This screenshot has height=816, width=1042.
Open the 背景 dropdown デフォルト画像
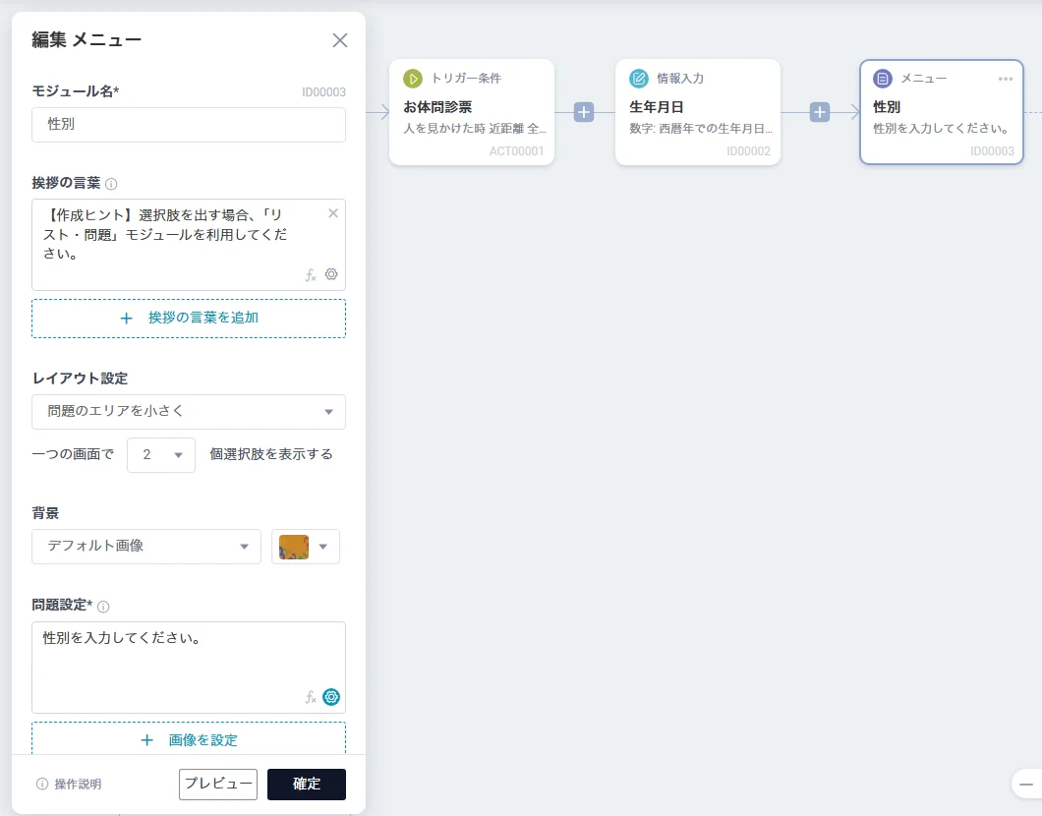(146, 547)
